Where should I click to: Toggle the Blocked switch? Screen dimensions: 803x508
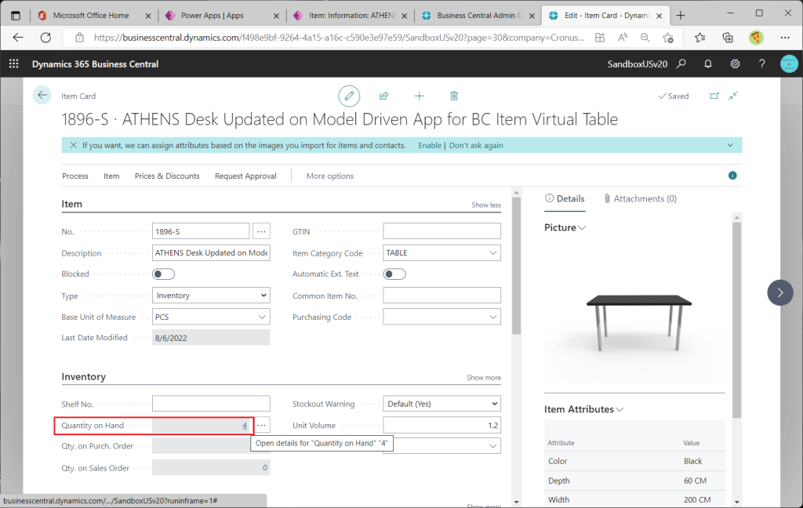click(163, 274)
